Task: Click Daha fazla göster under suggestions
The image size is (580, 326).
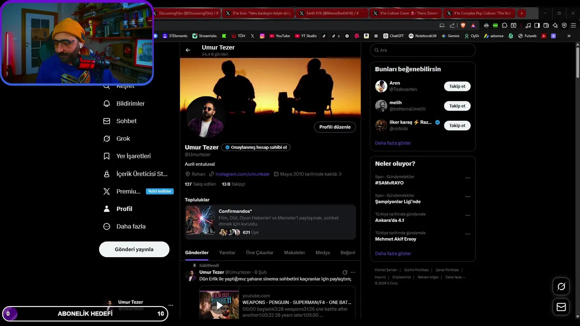Action: 393,143
